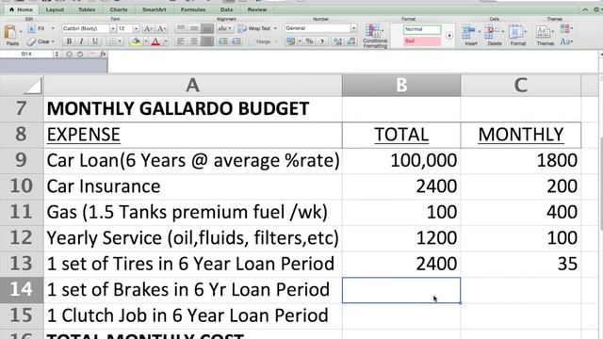Select the MONTHLY GALLARDO BUDGET cell
This screenshot has width=603, height=339.
tap(192, 109)
